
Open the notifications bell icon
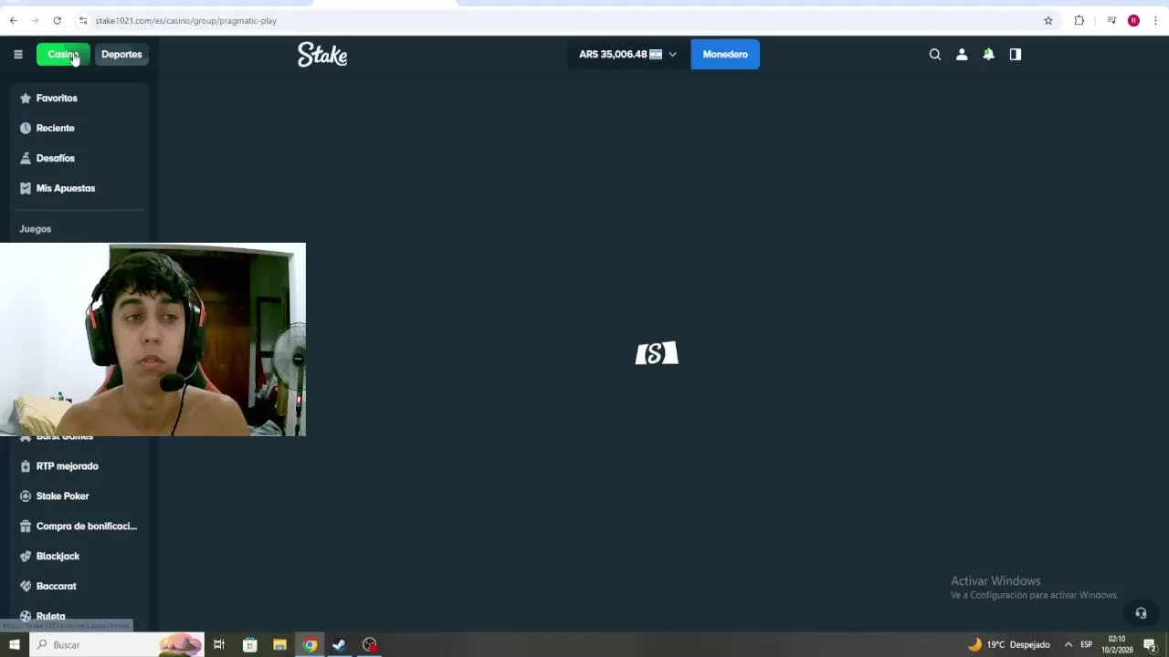988,55
